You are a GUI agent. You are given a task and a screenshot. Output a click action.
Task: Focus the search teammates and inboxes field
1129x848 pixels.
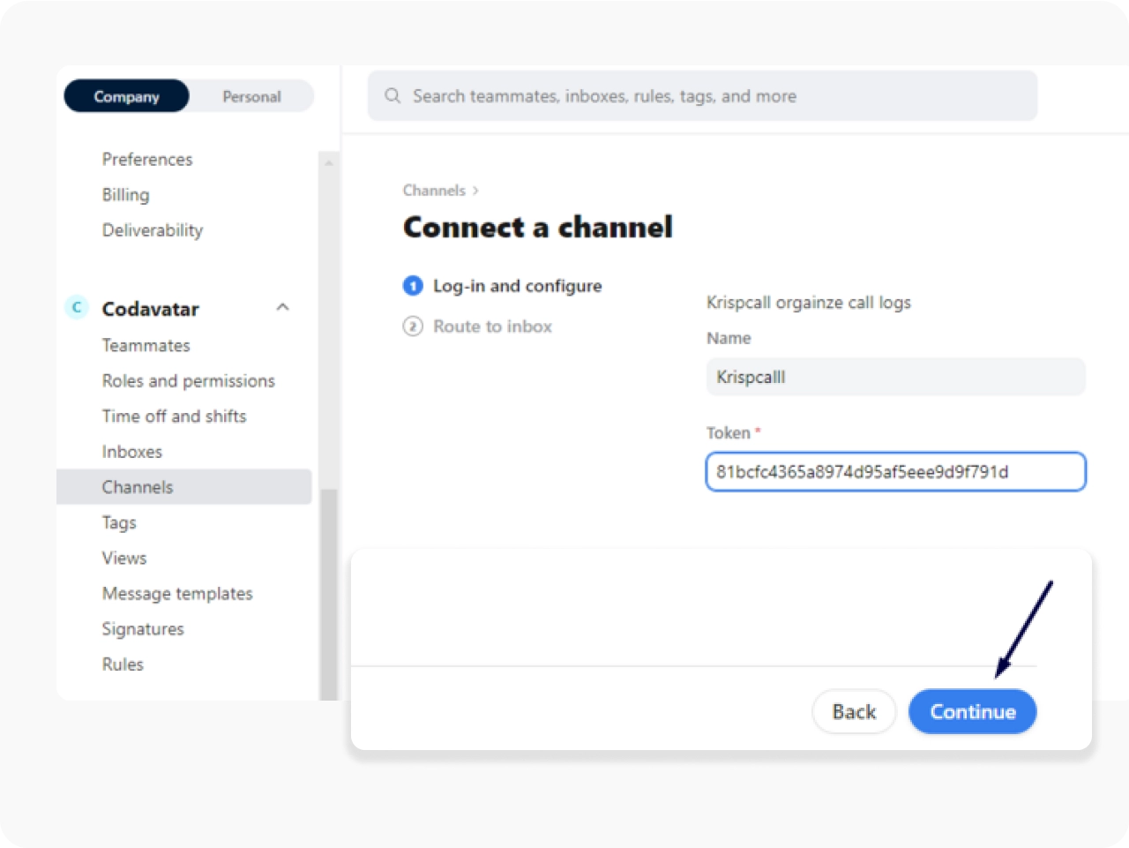(x=702, y=95)
